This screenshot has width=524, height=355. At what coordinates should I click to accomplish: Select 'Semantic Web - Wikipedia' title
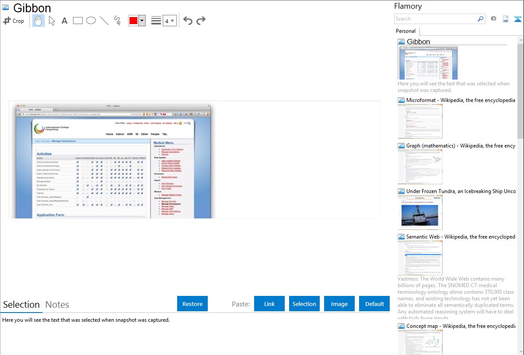coord(461,237)
